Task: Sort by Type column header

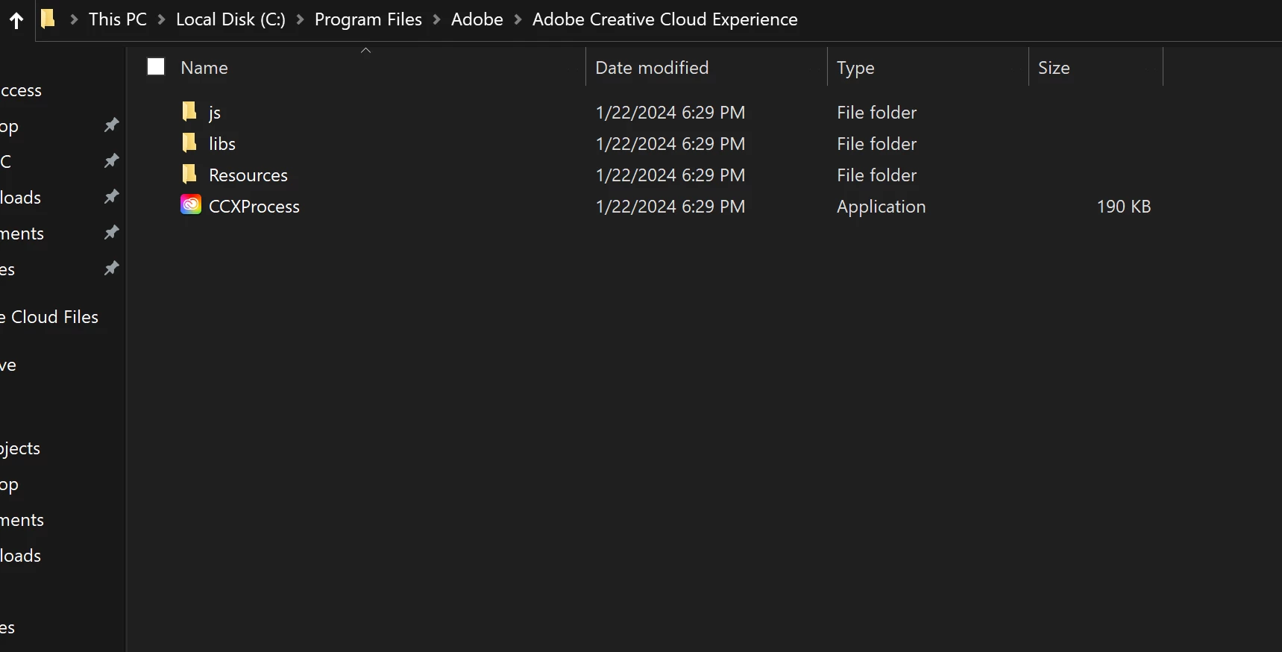Action: [x=855, y=68]
